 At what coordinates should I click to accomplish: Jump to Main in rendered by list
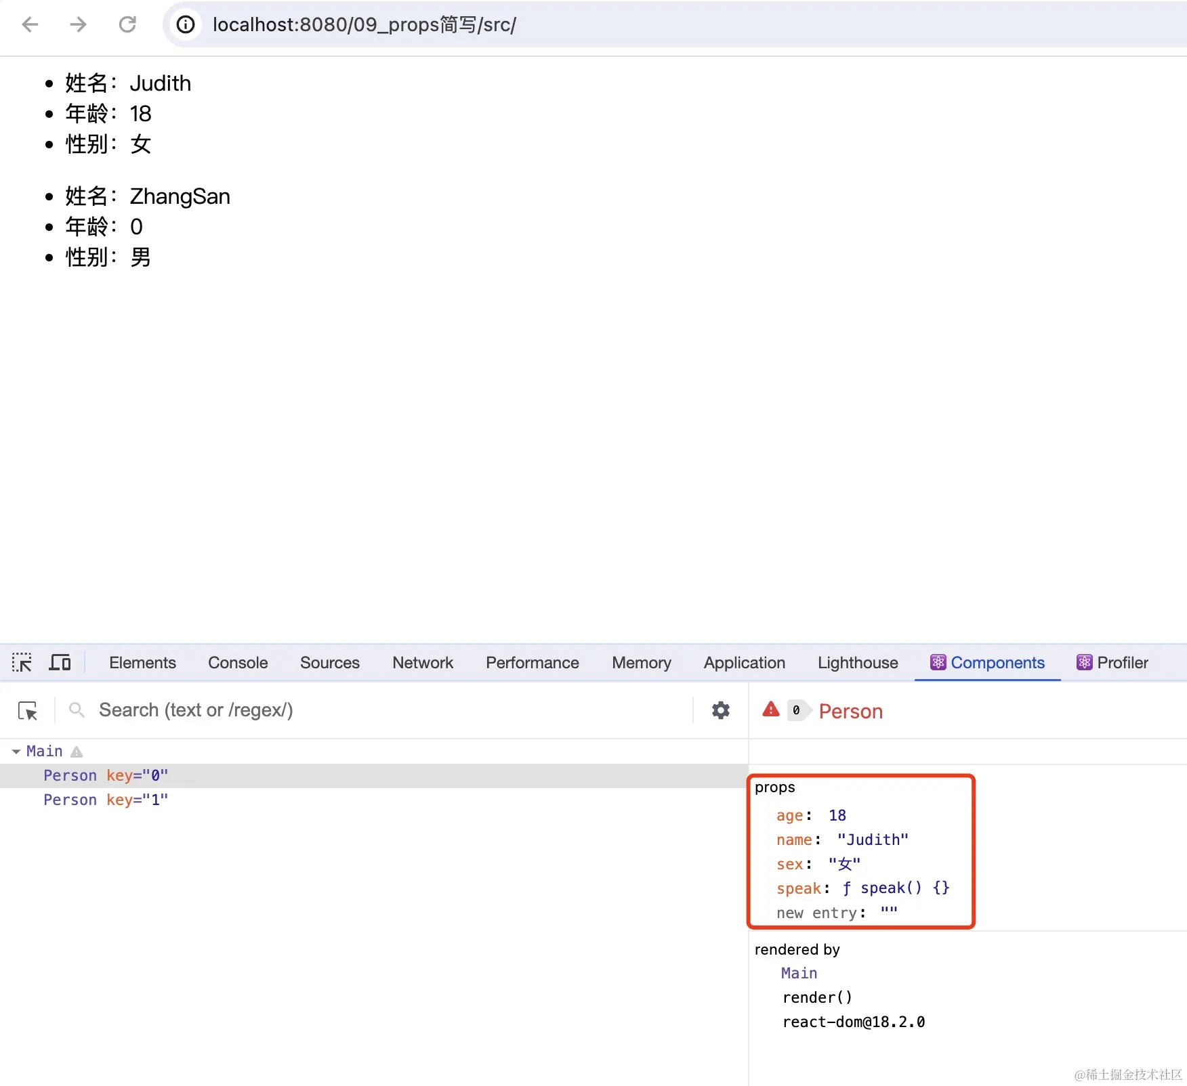coord(799,974)
